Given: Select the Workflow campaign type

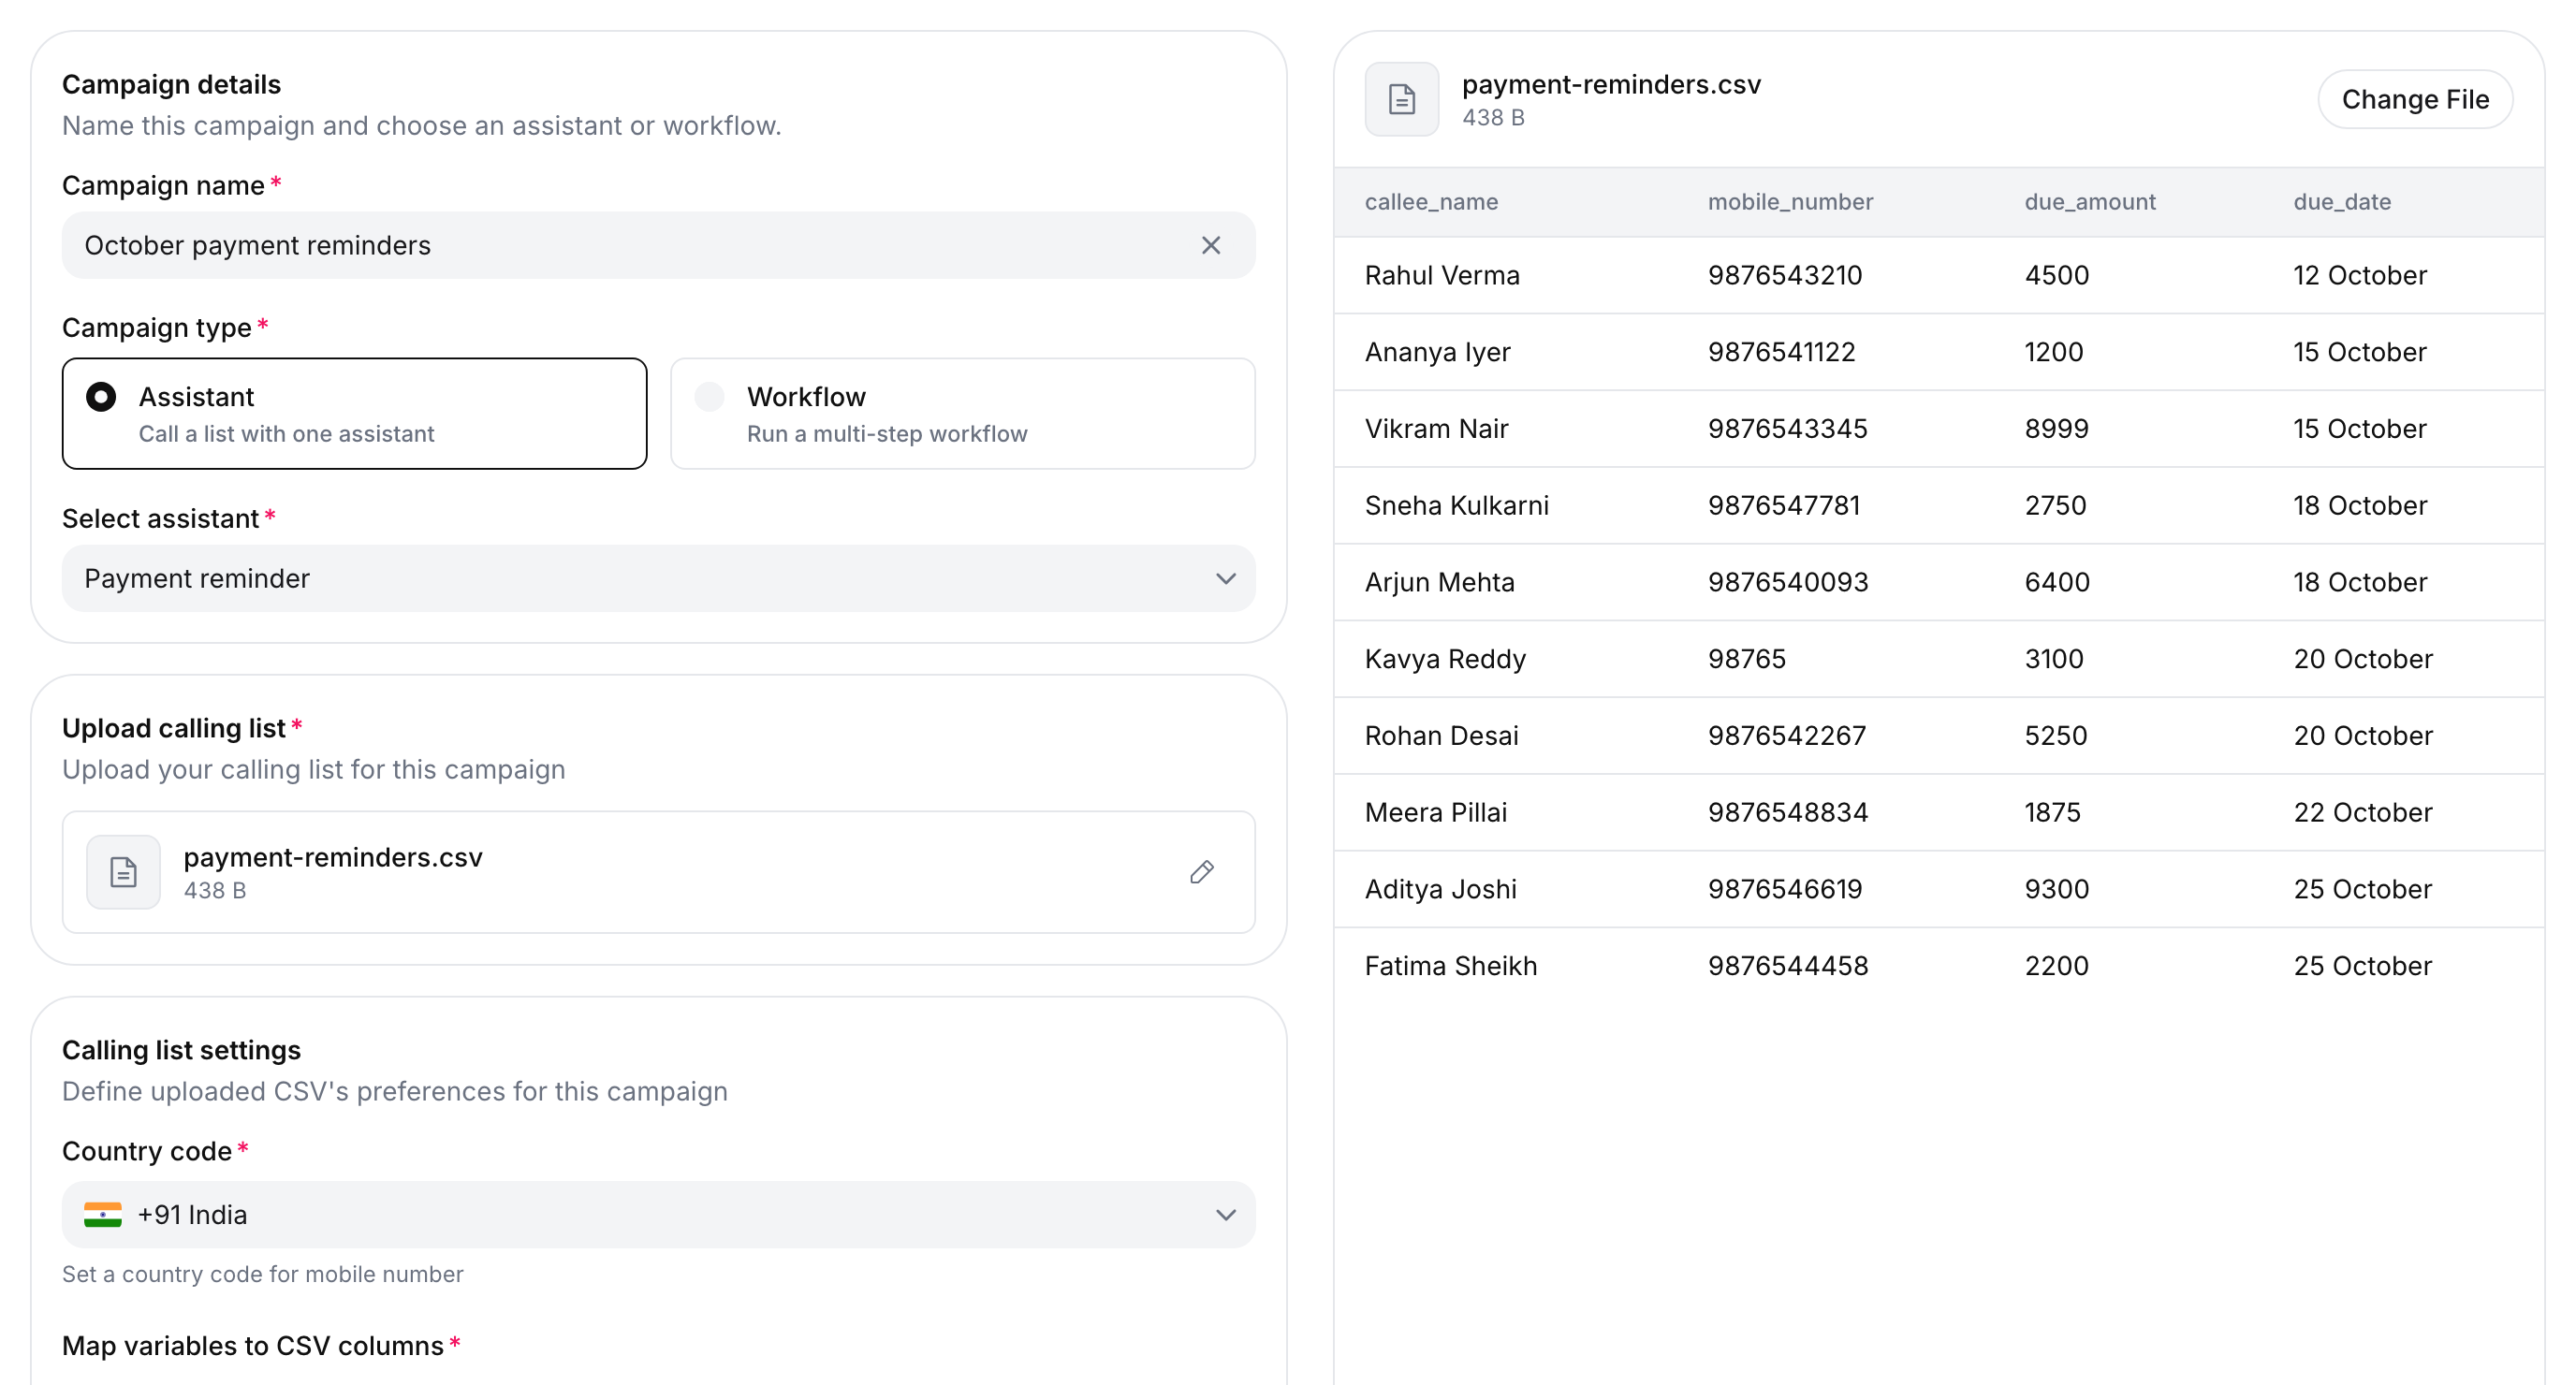Looking at the screenshot, I should 962,414.
